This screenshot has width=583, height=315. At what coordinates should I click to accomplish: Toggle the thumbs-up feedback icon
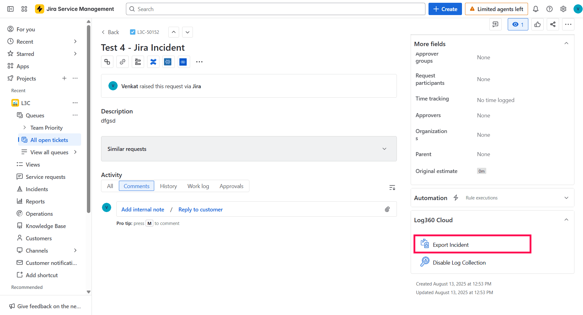coord(538,24)
